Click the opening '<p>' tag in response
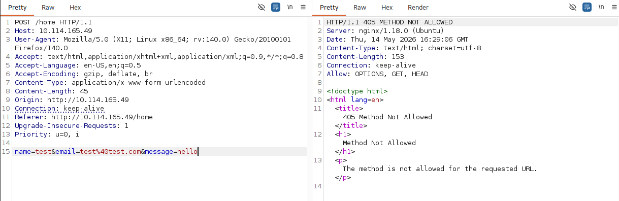Image resolution: width=619 pixels, height=201 pixels. 341,160
